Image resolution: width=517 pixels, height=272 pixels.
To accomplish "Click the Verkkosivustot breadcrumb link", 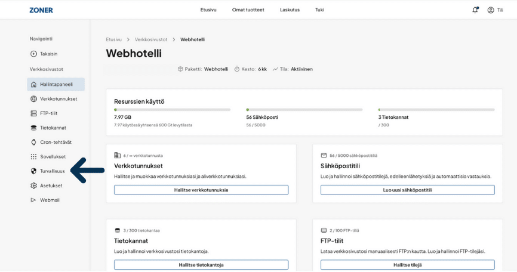I will click(x=151, y=39).
